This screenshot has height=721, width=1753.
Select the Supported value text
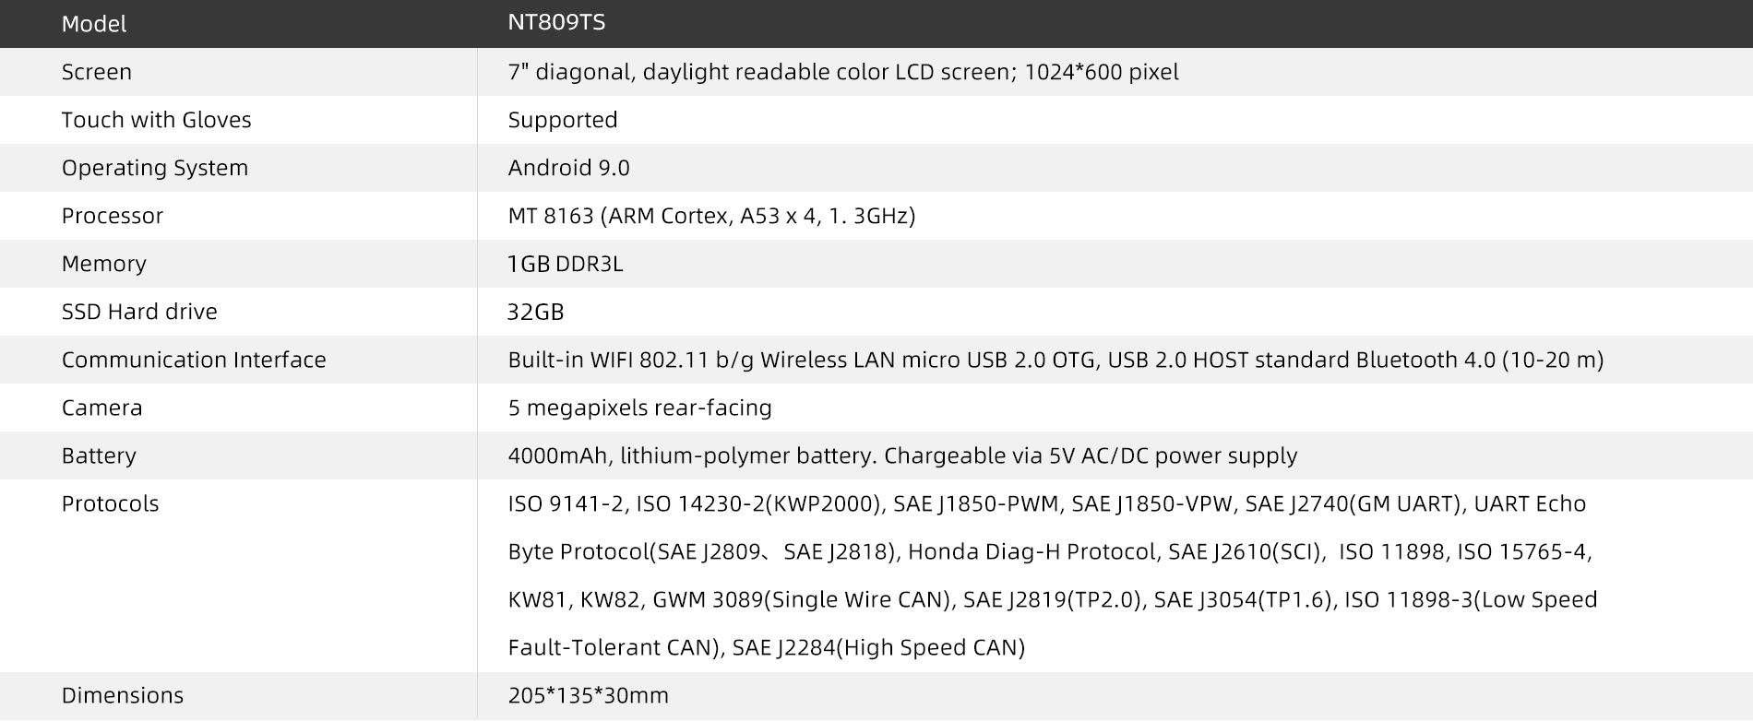pyautogui.click(x=562, y=120)
